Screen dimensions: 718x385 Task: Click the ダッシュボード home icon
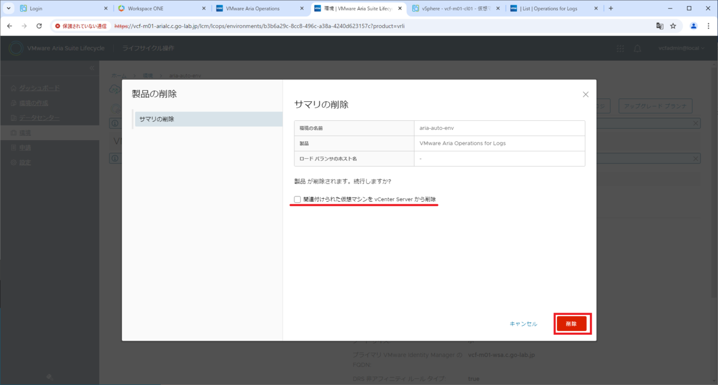pyautogui.click(x=13, y=88)
